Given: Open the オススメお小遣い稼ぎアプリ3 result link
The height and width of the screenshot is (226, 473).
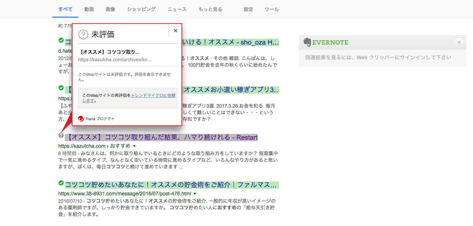Looking at the screenshot, I should pos(231,90).
